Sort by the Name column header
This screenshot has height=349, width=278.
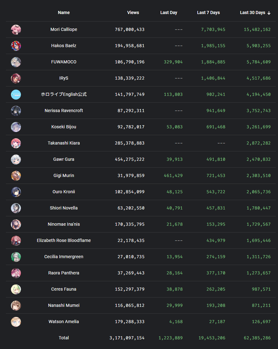tap(64, 13)
